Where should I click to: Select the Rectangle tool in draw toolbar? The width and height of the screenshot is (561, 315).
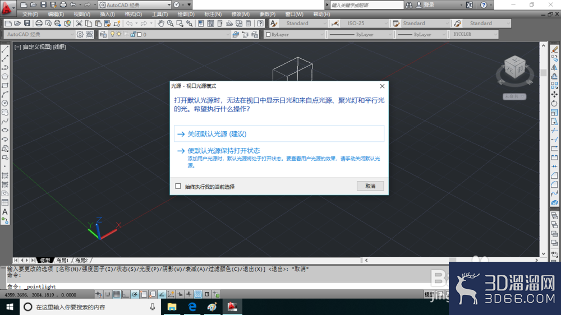point(5,85)
